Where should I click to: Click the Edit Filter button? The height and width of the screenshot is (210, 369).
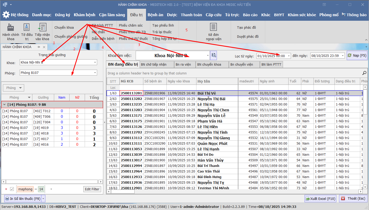point(92,189)
